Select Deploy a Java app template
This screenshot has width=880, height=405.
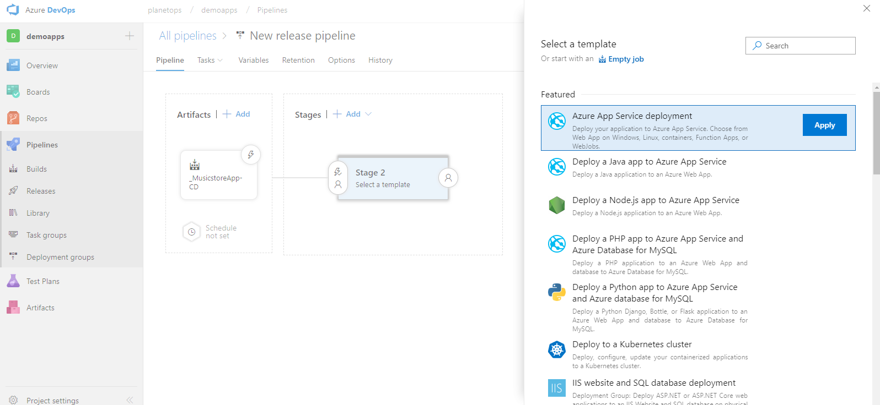pos(698,167)
